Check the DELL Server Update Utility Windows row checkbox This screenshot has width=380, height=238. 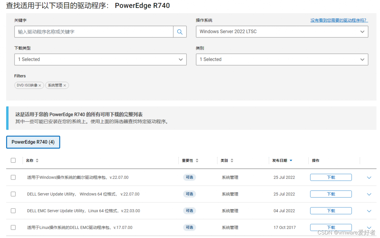pos(13,194)
